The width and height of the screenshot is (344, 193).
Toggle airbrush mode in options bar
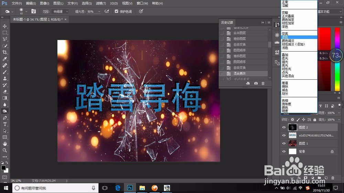point(107,11)
